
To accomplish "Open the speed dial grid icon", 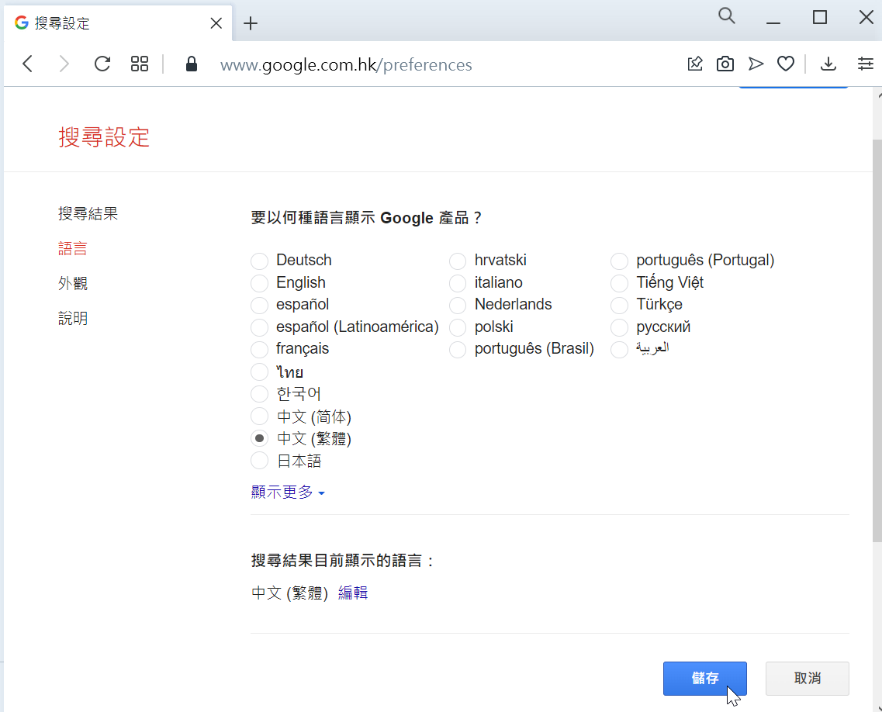I will click(x=140, y=64).
